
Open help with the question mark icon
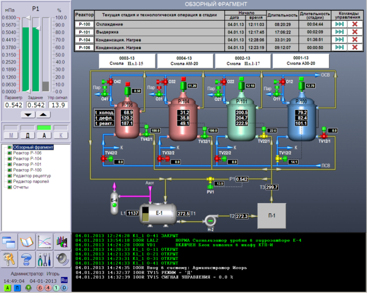pos(26,259)
